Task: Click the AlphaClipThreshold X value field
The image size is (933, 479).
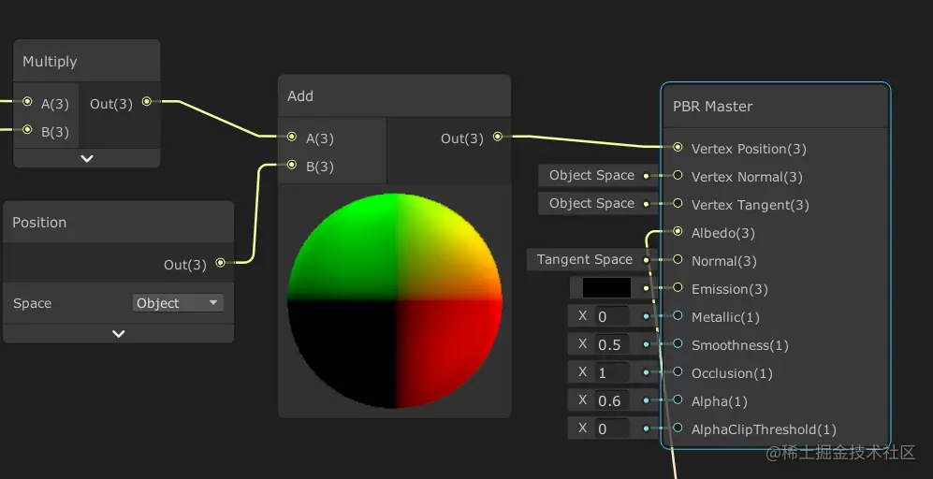Action: (612, 429)
